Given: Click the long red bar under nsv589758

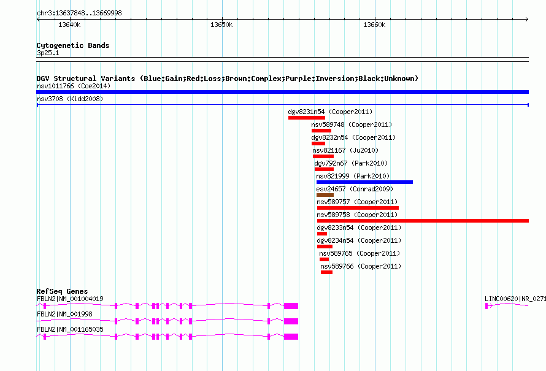Looking at the screenshot, I should pos(423,221).
